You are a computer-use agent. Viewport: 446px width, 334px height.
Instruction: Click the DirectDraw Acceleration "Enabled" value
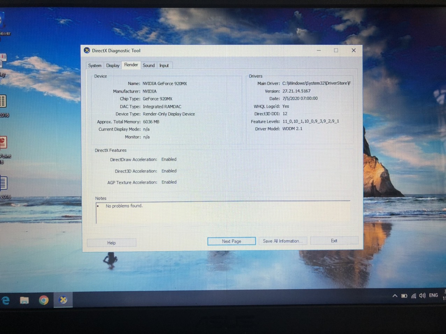pos(169,159)
